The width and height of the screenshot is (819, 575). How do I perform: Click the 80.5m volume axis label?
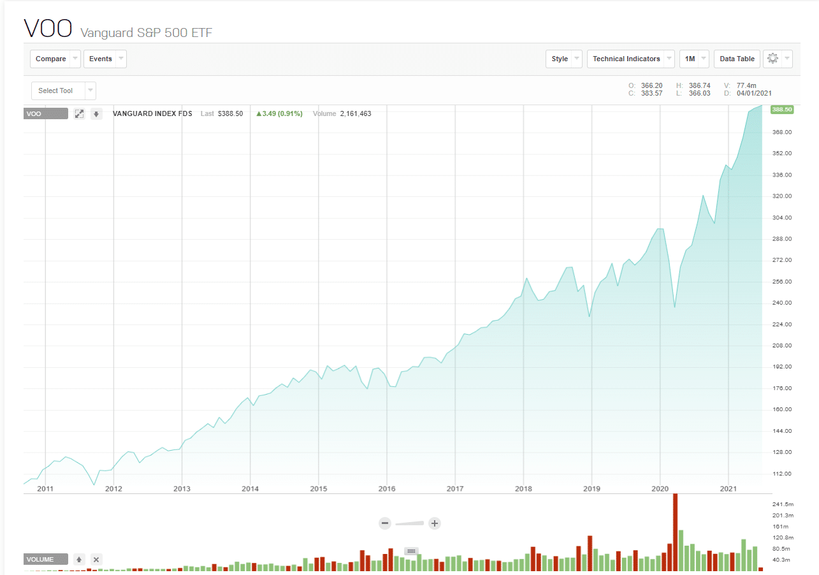(781, 548)
